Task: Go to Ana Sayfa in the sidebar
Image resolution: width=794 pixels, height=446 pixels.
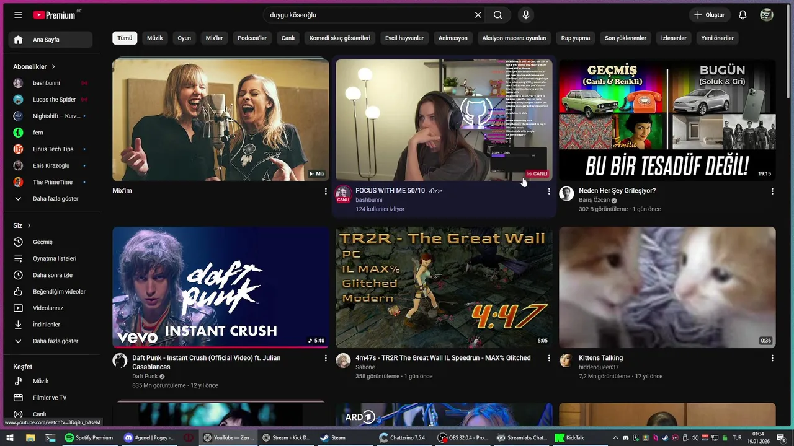Action: point(50,40)
